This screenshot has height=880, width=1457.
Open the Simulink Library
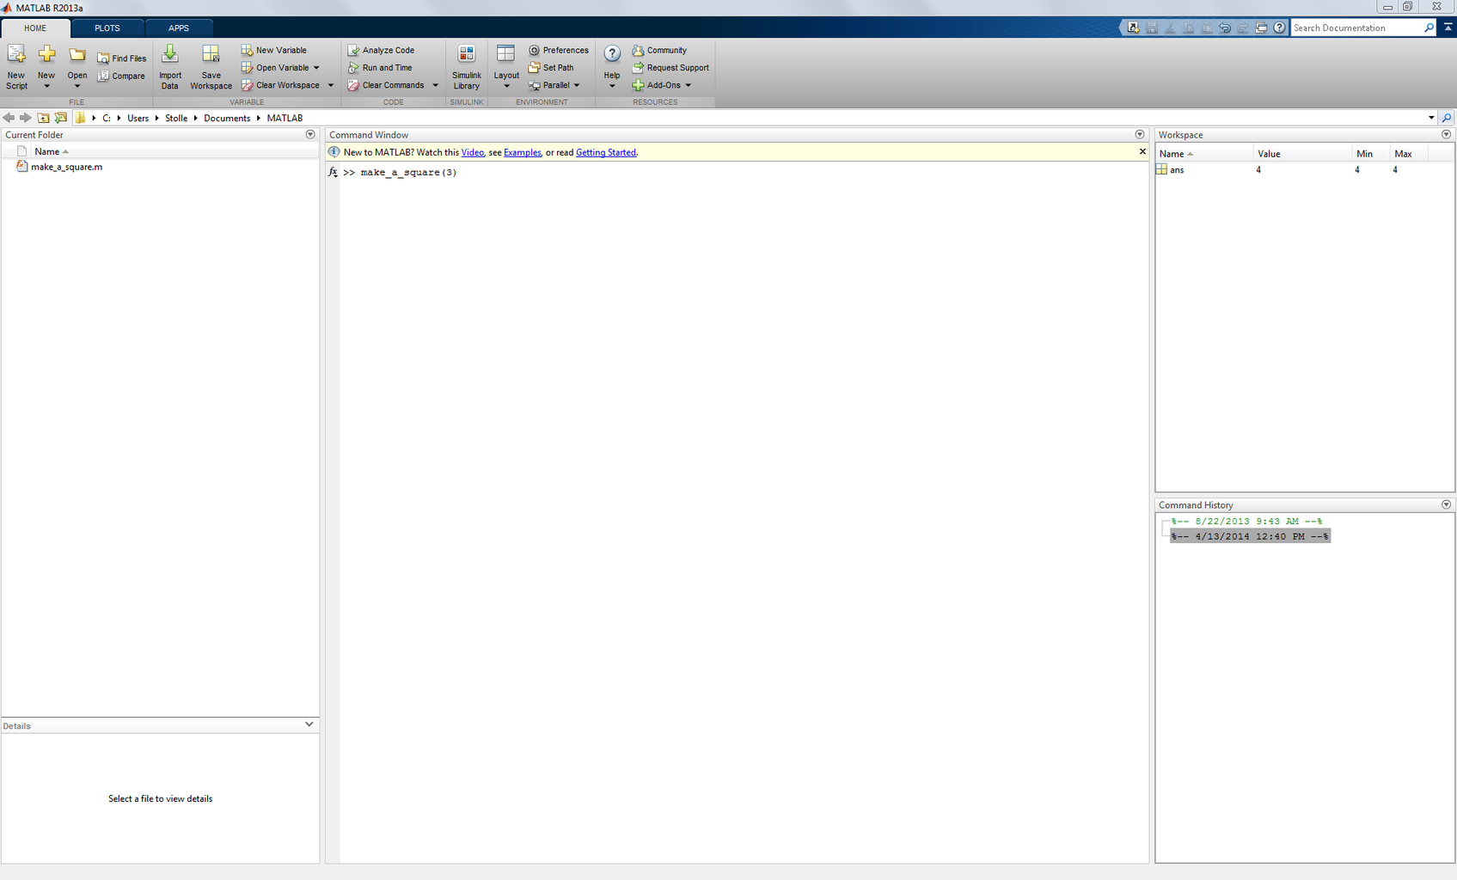[467, 67]
